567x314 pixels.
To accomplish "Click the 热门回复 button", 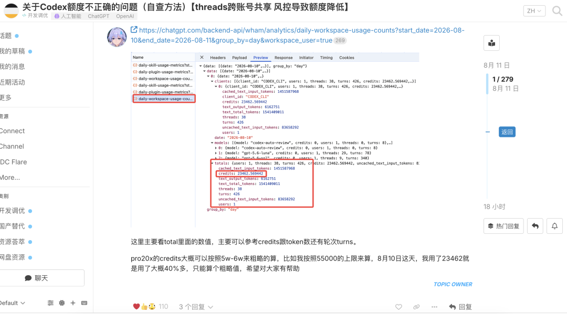I will point(503,226).
